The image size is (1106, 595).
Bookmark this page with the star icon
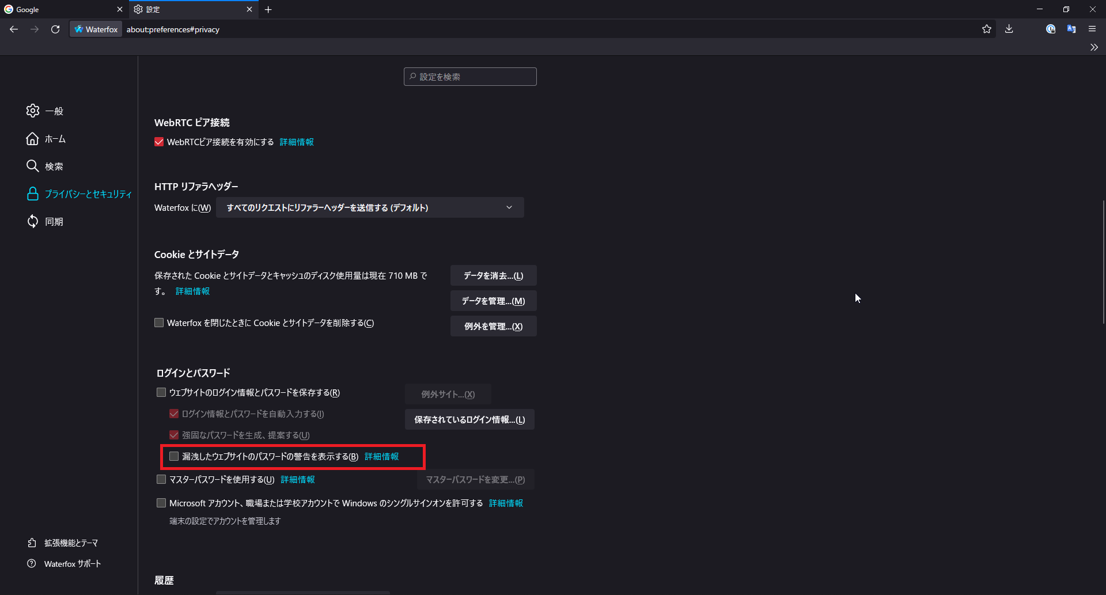coord(987,29)
